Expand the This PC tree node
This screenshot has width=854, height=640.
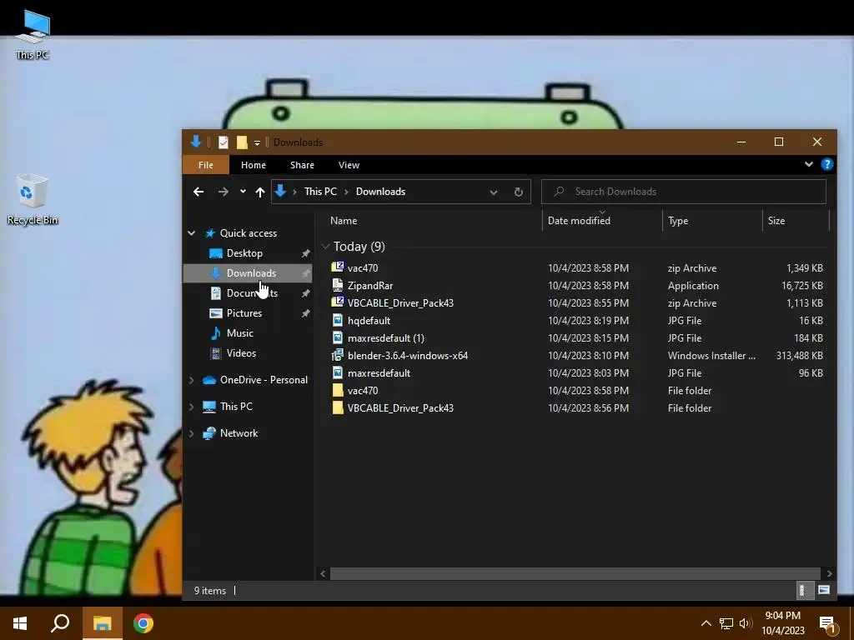pos(191,407)
